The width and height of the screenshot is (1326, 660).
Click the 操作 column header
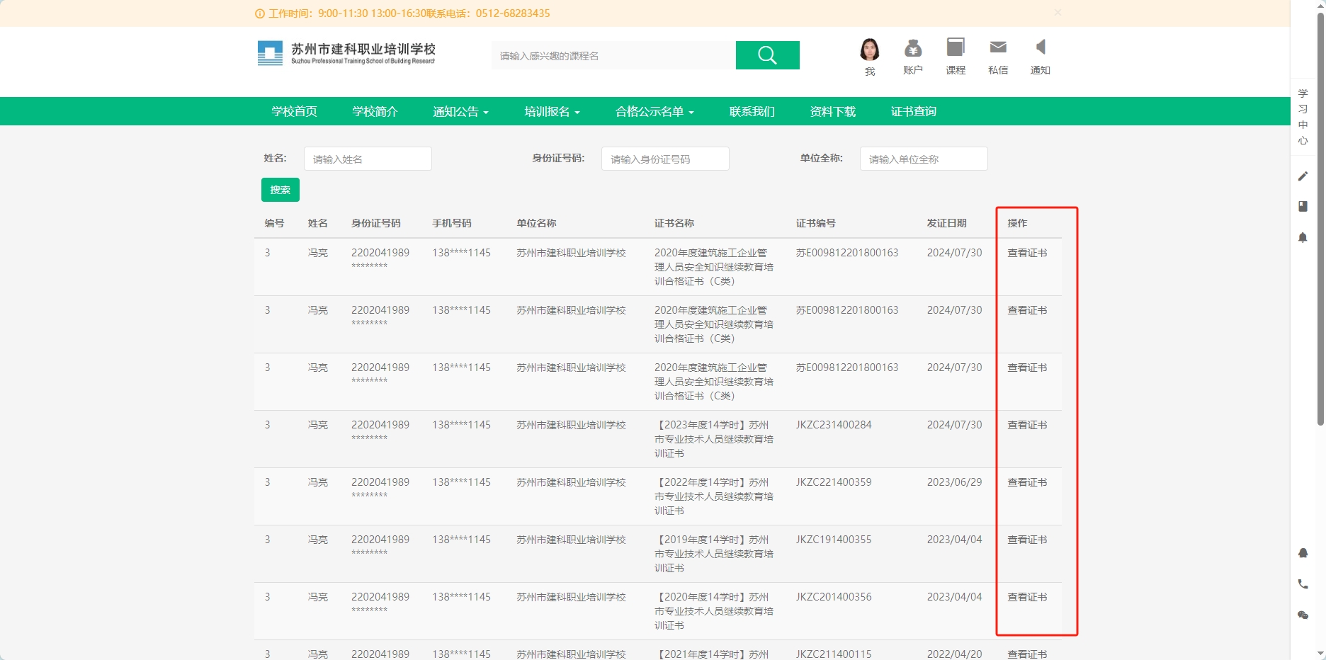(x=1017, y=223)
